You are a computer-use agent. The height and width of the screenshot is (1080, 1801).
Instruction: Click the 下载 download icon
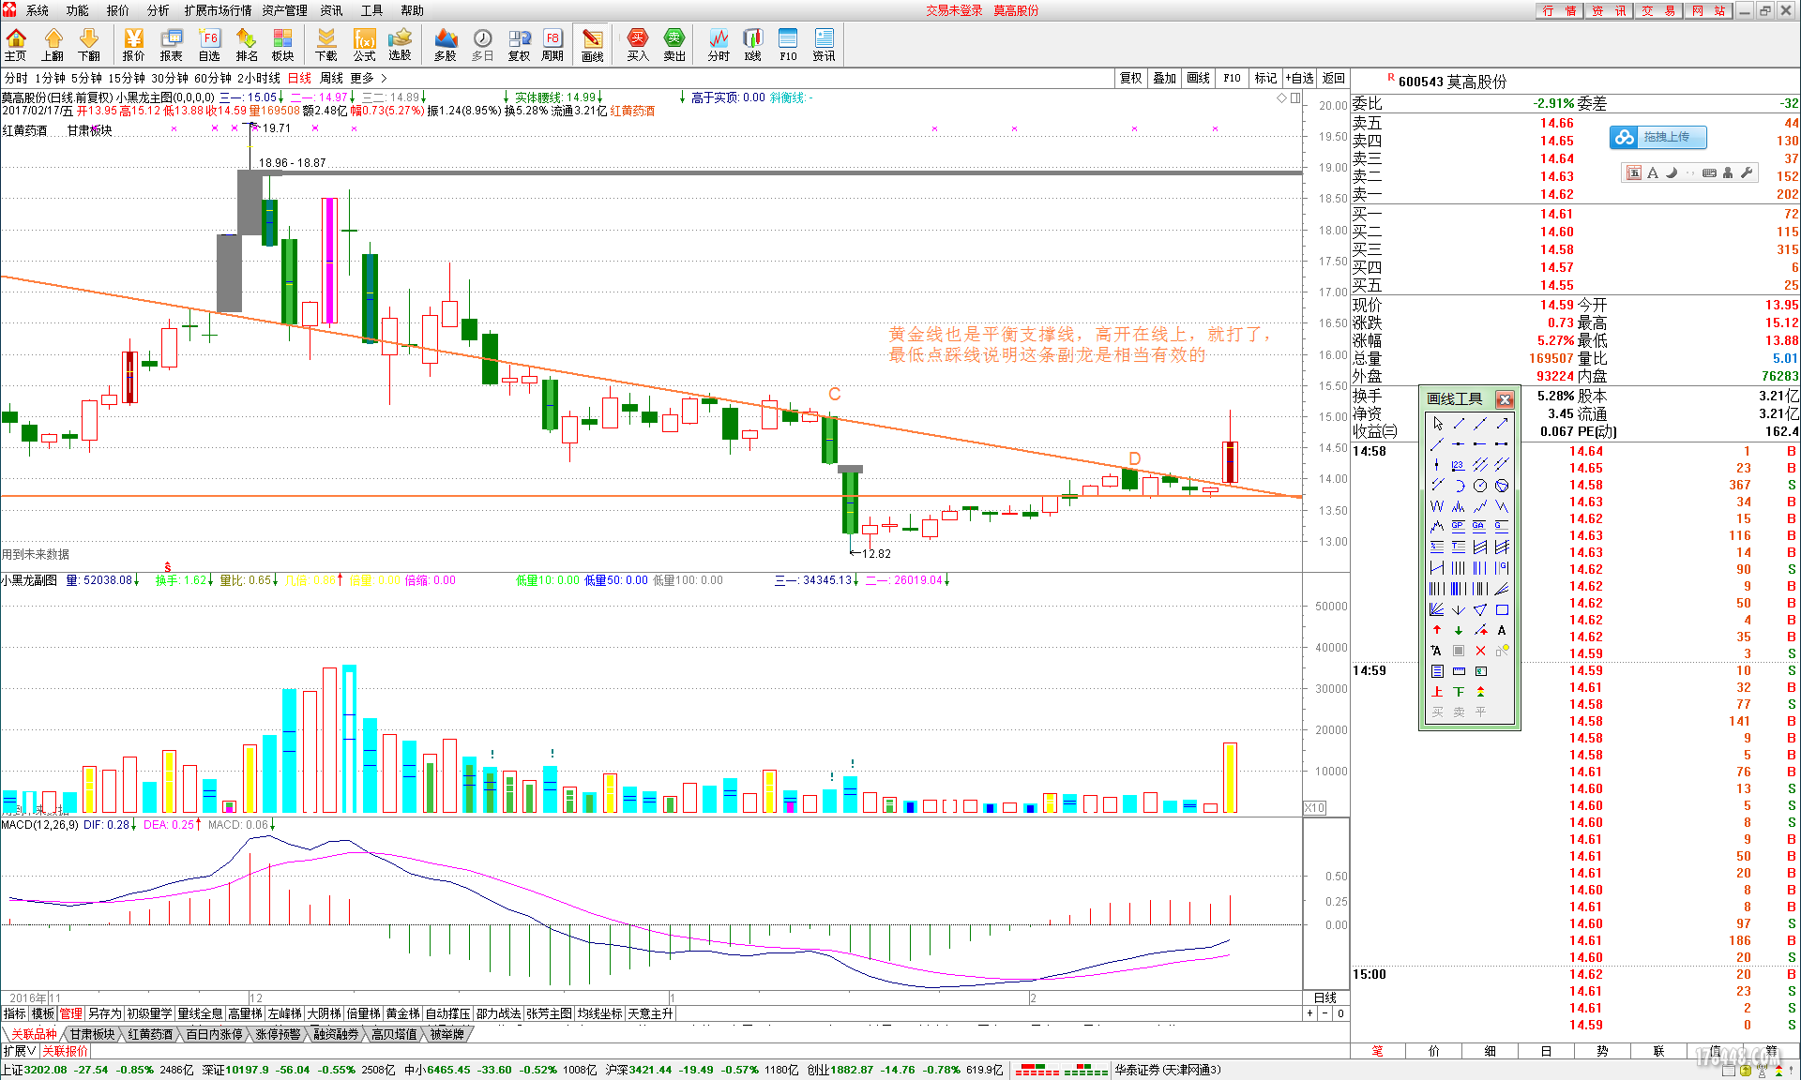point(326,45)
